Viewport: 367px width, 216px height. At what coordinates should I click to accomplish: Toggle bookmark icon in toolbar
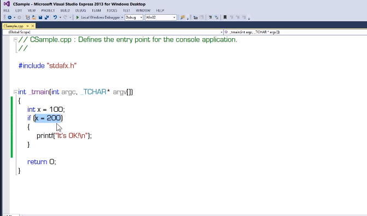click(x=225, y=17)
